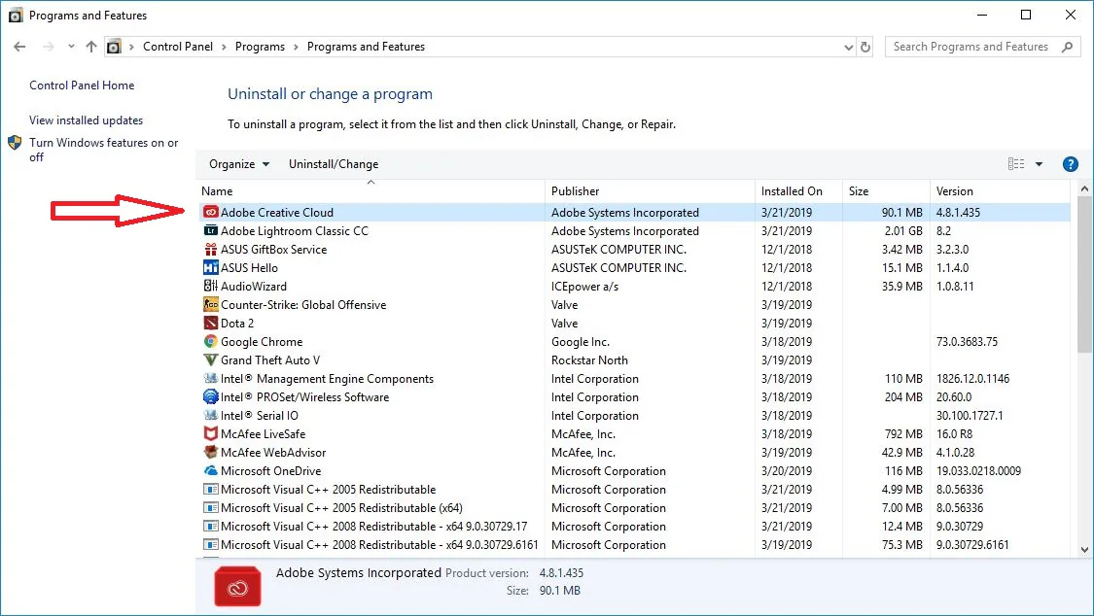Expand the chevron after Programs breadcrumb
The height and width of the screenshot is (616, 1094).
pyautogui.click(x=296, y=47)
